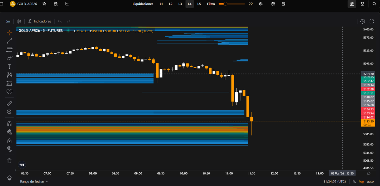The height and width of the screenshot is (186, 380).
Task: Click the 09:00 time axis label
Action: tap(138, 173)
